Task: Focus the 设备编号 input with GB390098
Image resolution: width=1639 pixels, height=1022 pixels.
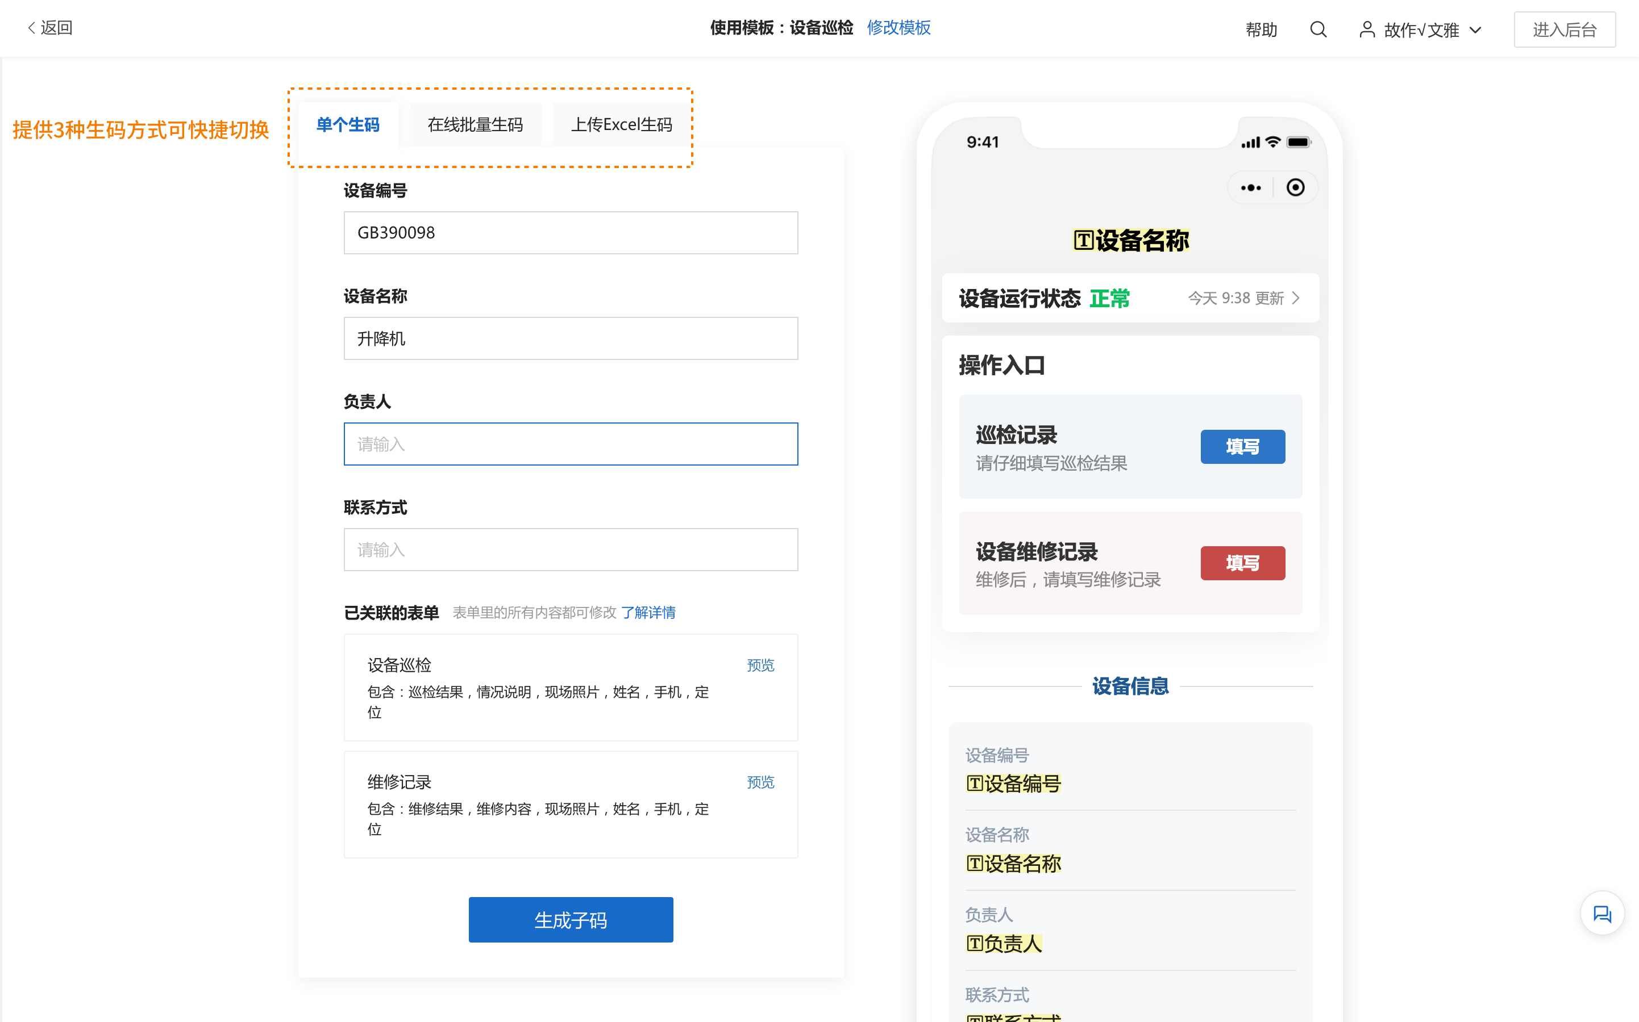Action: click(x=570, y=233)
